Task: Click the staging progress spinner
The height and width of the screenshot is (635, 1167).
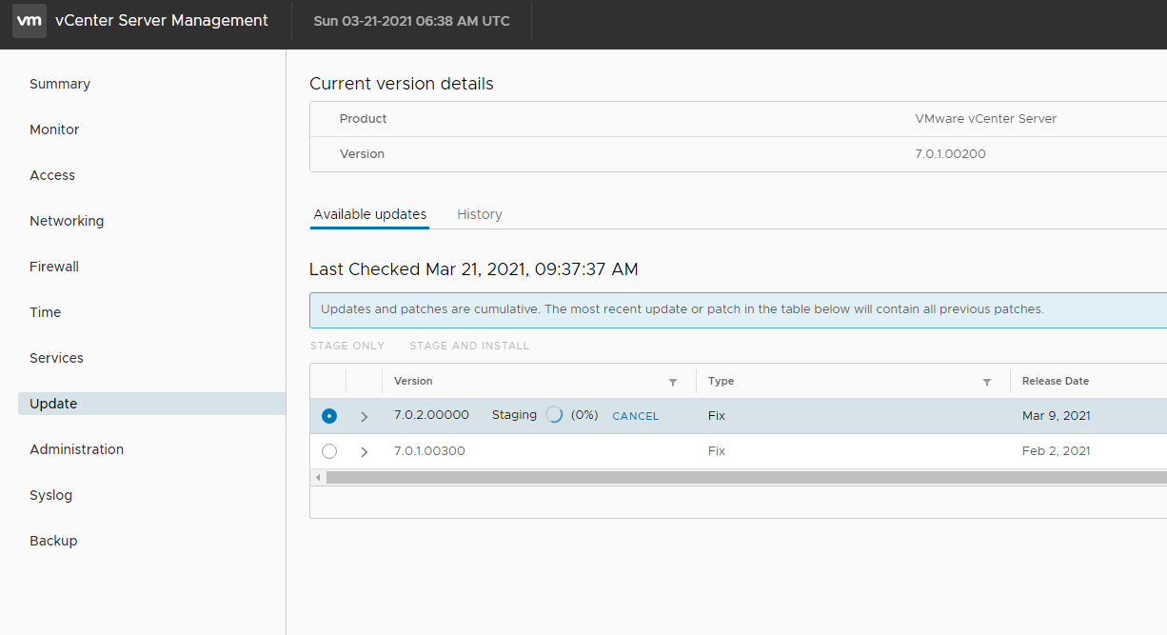Action: pyautogui.click(x=554, y=415)
